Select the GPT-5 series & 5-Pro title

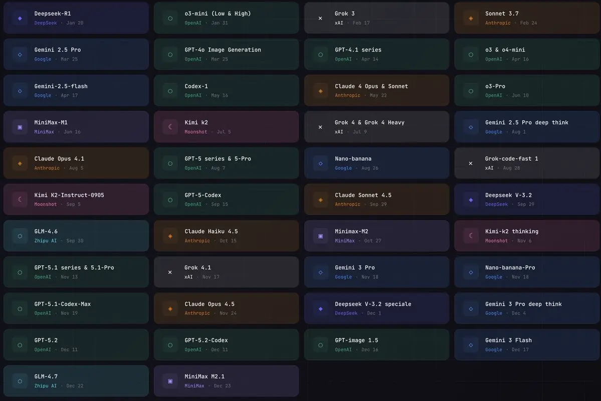tap(218, 159)
